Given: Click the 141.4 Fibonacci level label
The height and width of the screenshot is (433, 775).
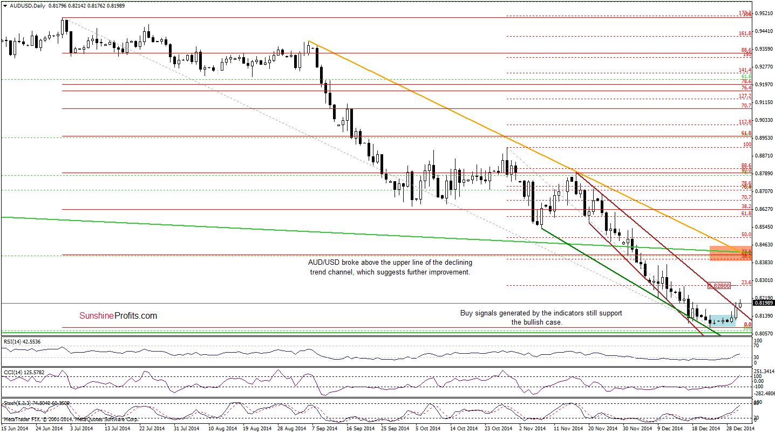Looking at the screenshot, I should coord(745,70).
